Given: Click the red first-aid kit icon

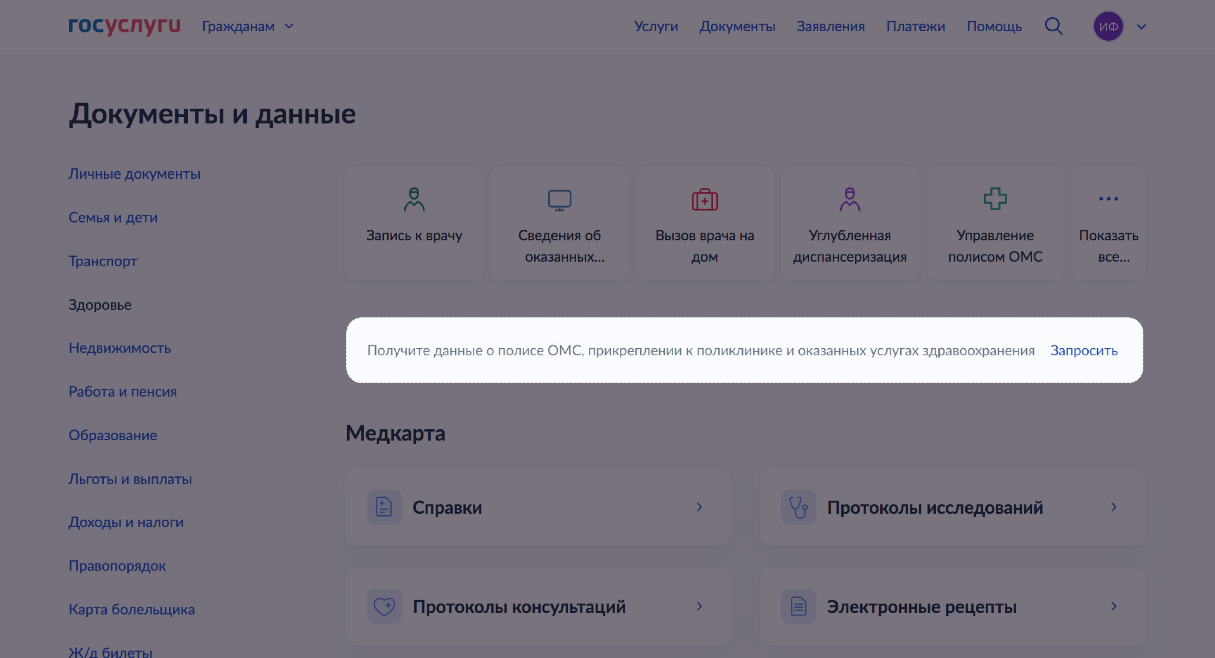Looking at the screenshot, I should [x=705, y=200].
